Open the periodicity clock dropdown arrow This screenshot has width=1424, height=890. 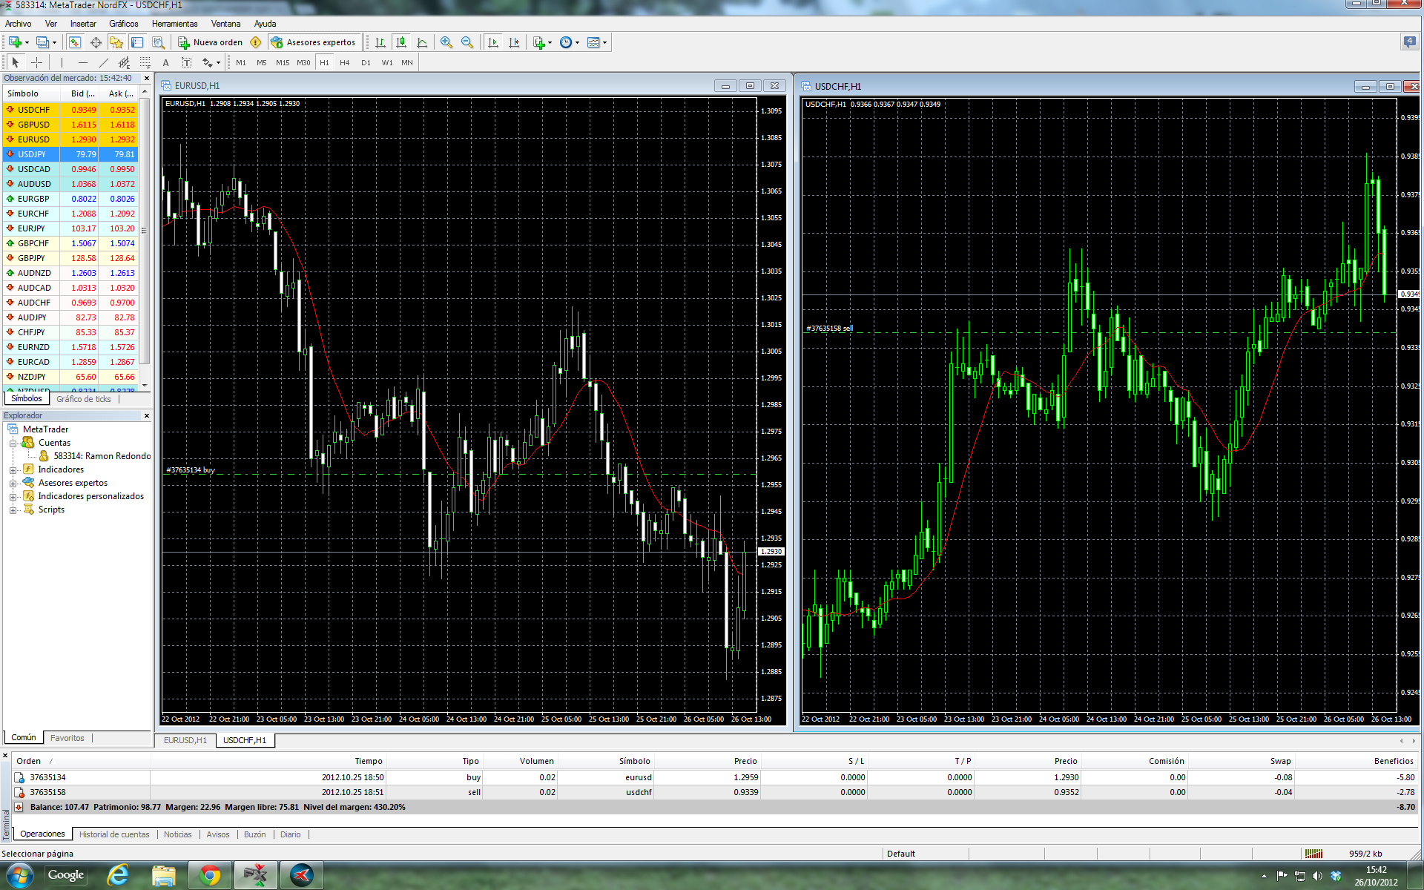pyautogui.click(x=577, y=43)
